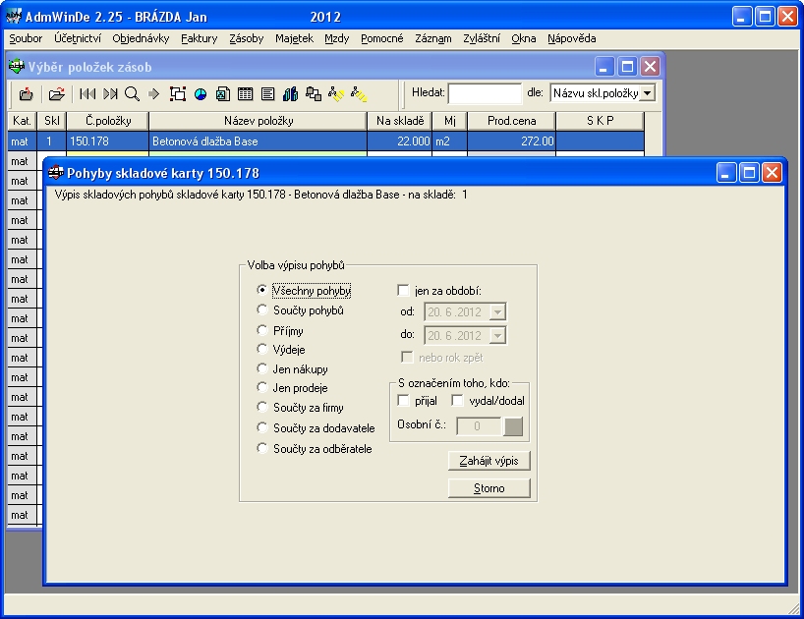Click the 150.178 item number cell

(108, 141)
